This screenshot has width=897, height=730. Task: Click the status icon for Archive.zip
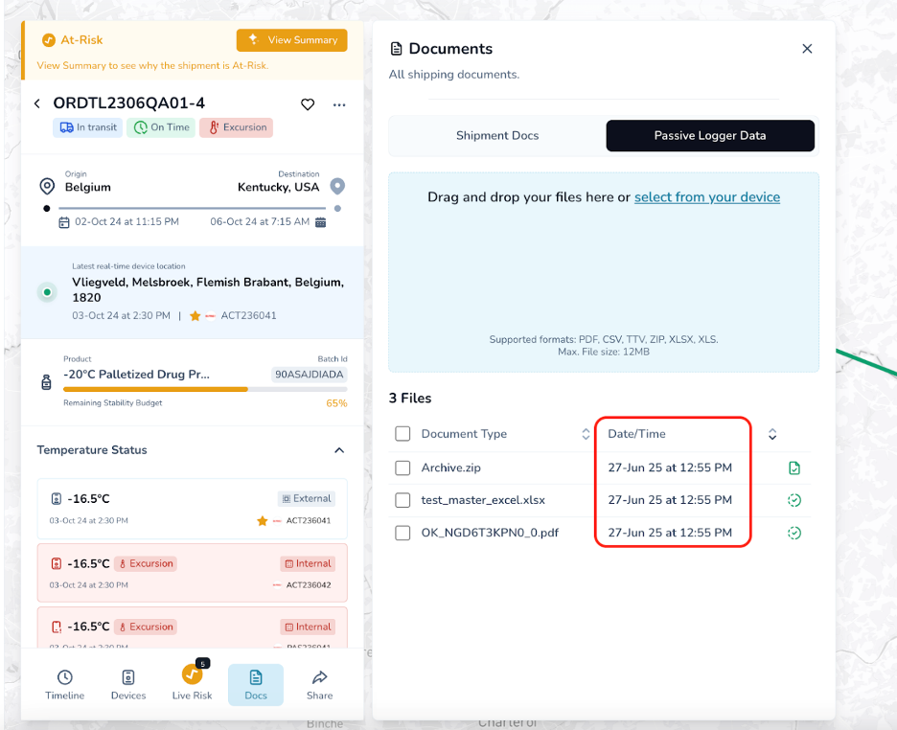pyautogui.click(x=794, y=468)
